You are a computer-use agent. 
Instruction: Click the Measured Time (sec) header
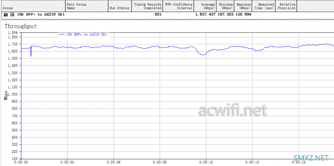point(264,6)
